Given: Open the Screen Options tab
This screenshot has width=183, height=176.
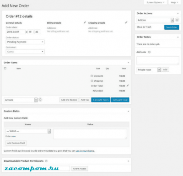Looking at the screenshot, I should [x=156, y=2].
